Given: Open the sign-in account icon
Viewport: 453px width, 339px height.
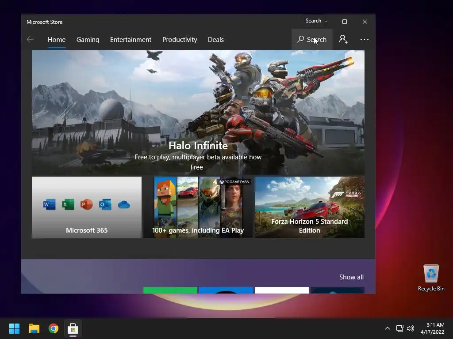Looking at the screenshot, I should click(x=343, y=39).
